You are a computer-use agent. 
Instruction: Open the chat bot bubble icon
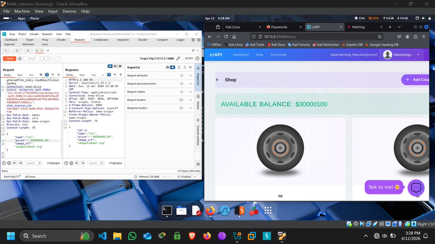click(x=416, y=188)
